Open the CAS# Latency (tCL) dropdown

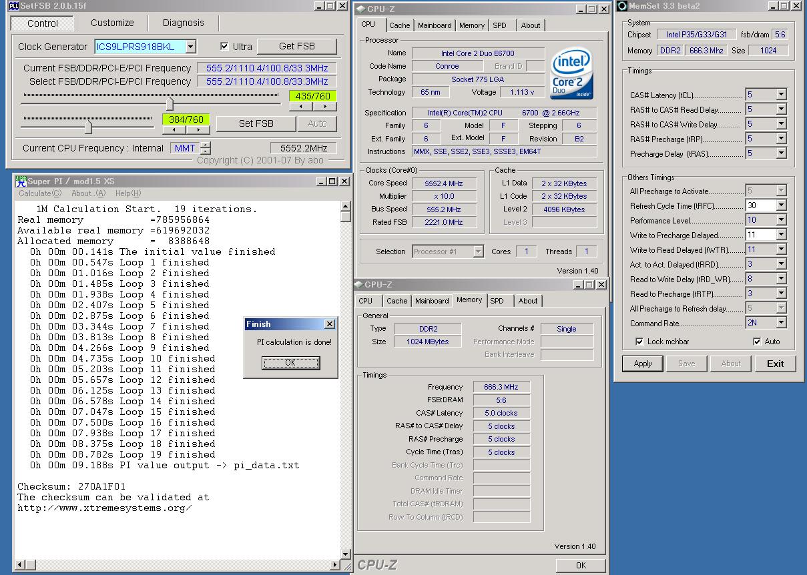[781, 95]
